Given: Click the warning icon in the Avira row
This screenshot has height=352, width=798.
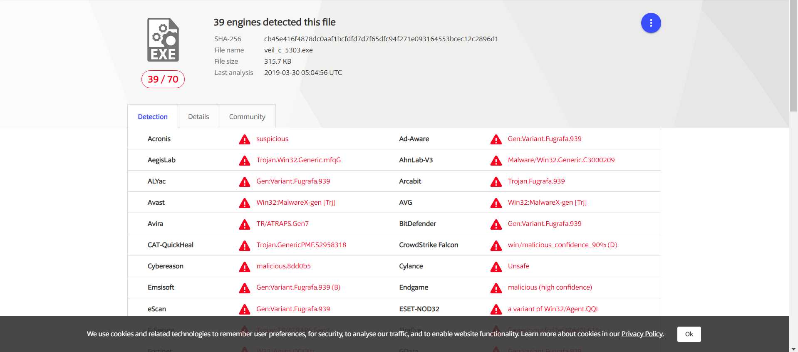Looking at the screenshot, I should pyautogui.click(x=245, y=224).
